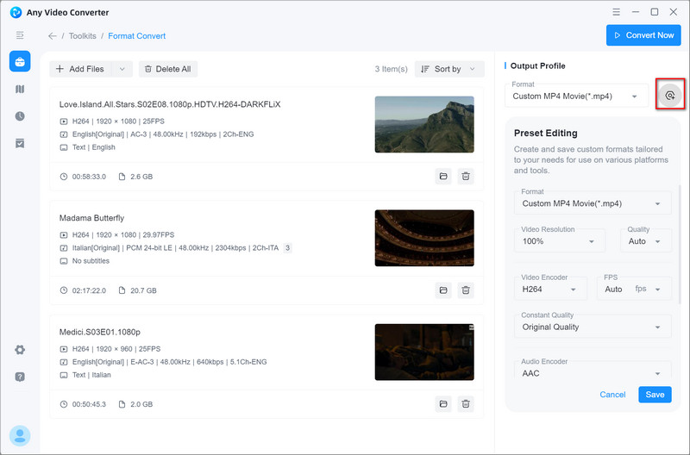The image size is (690, 455).
Task: Open the Constant Quality dropdown
Action: coord(594,327)
